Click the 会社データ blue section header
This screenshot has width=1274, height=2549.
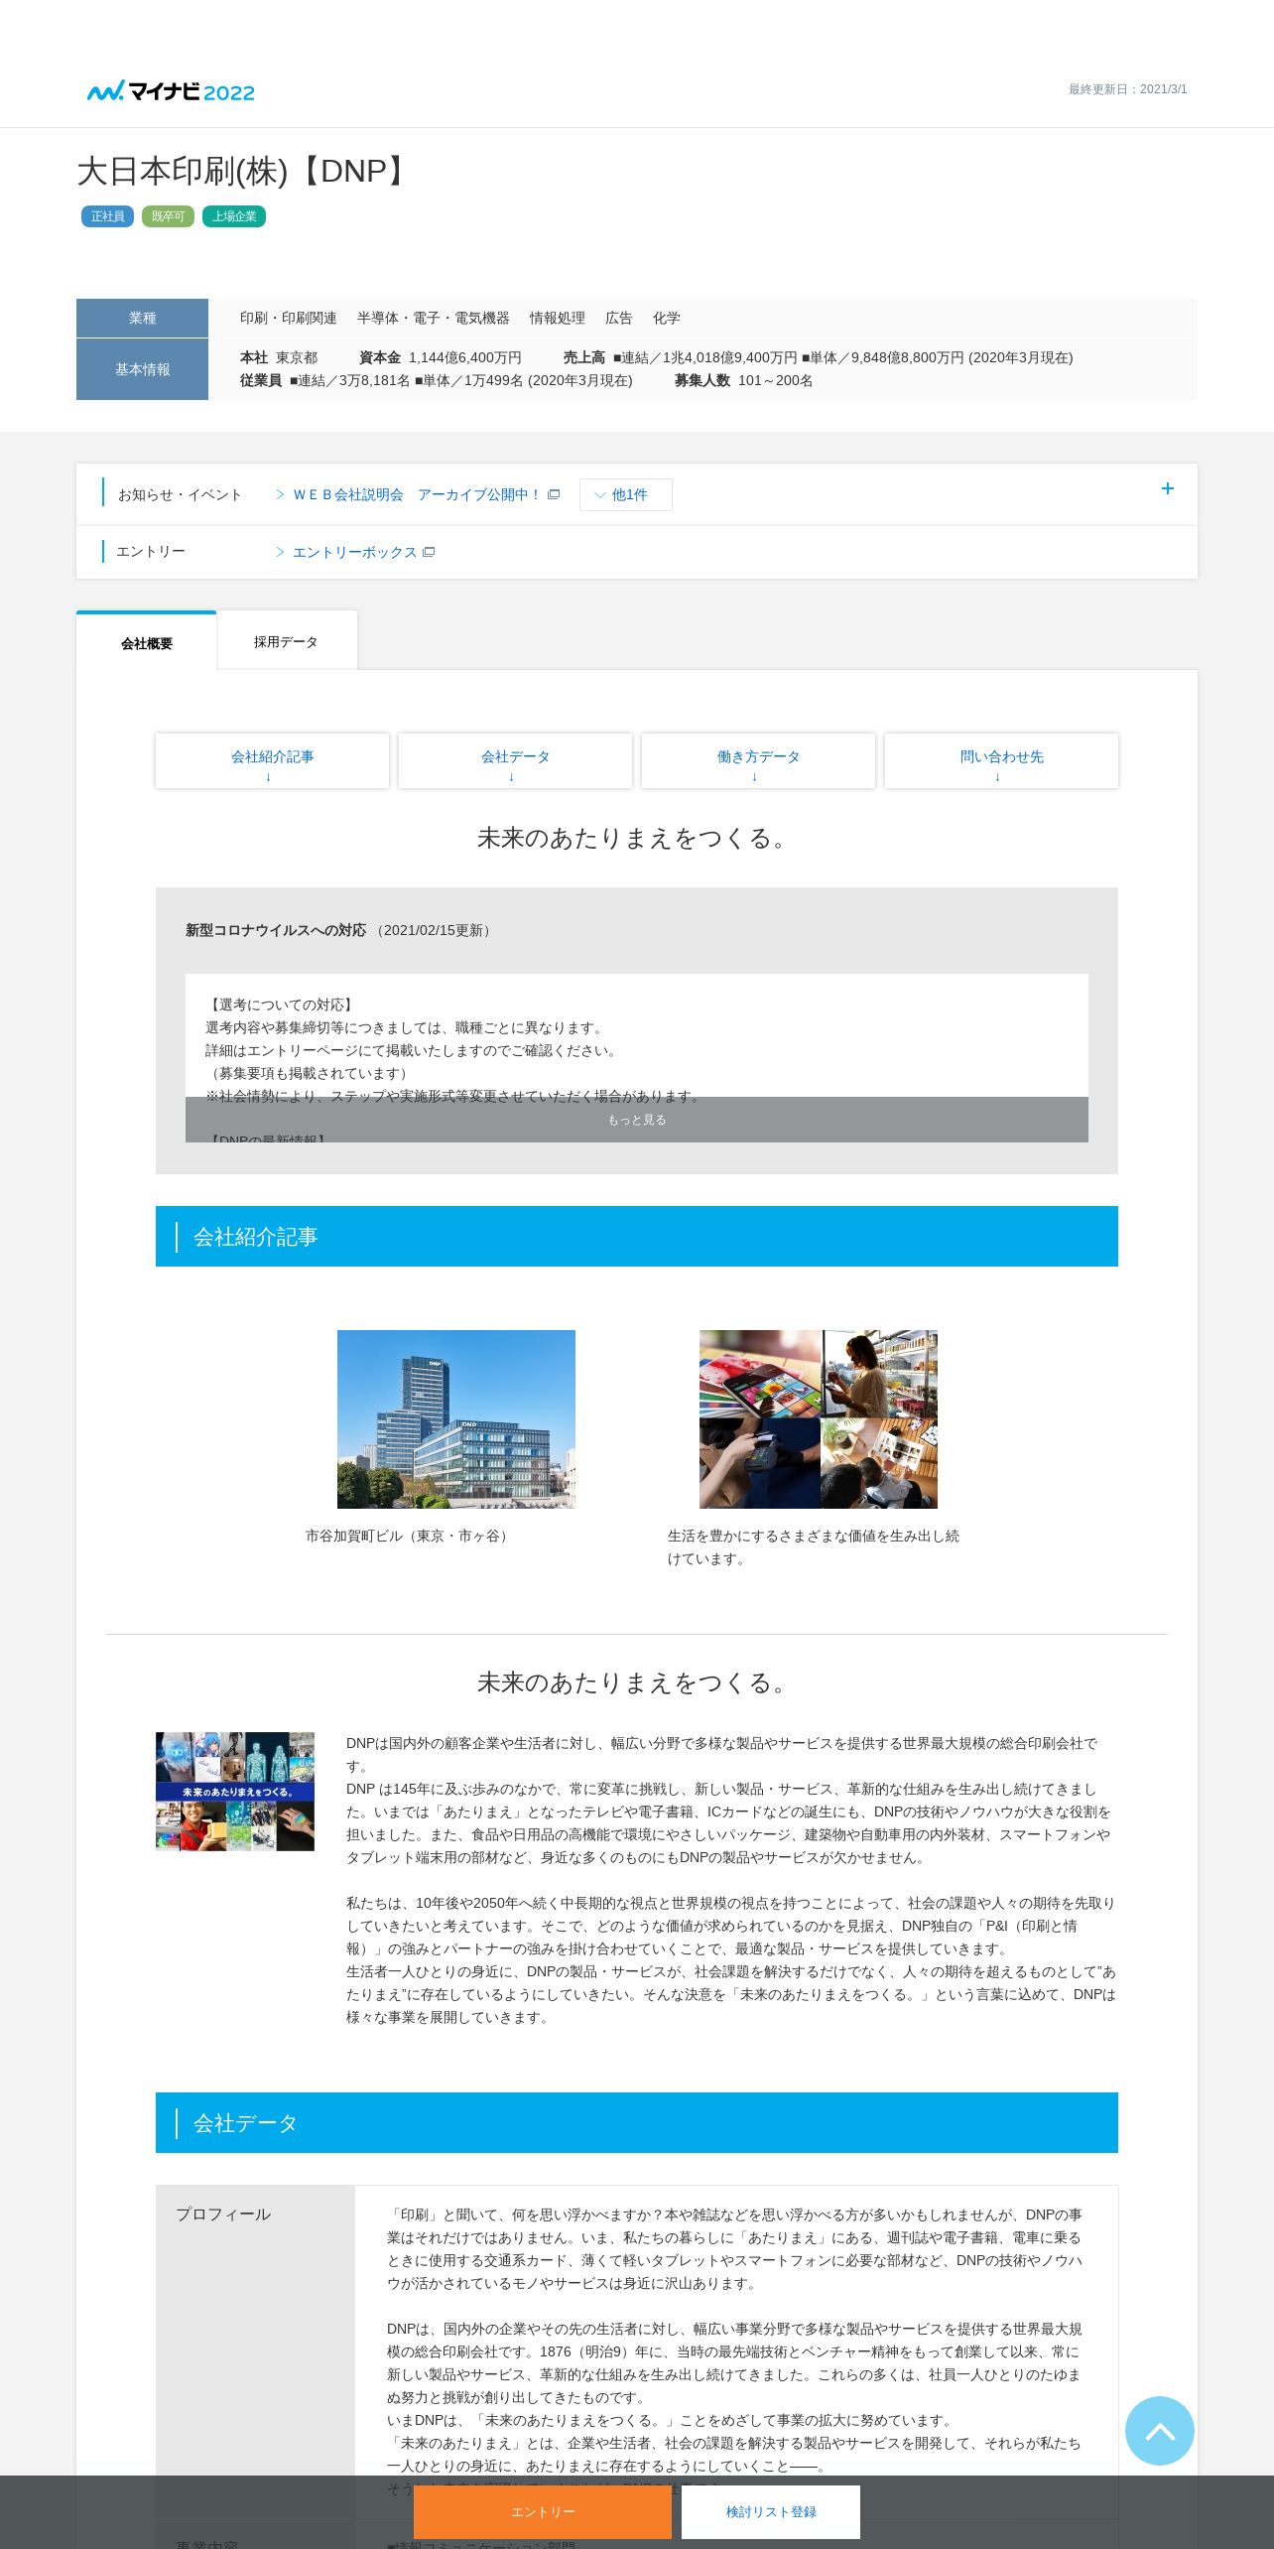click(x=637, y=2122)
